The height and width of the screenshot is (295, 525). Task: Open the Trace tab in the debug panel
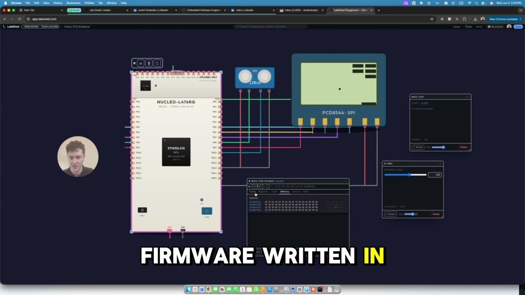coord(274,192)
